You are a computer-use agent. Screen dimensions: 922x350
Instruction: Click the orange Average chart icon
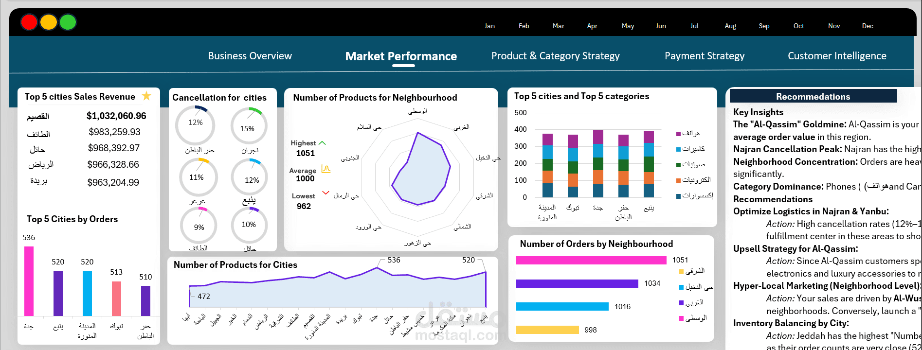point(326,169)
